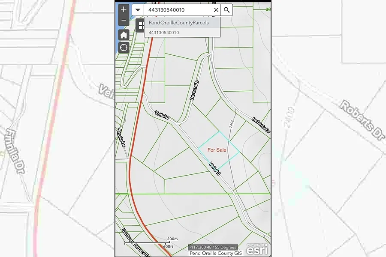This screenshot has width=386, height=257.
Task: Click the For Sale parcel
Action: [x=219, y=150]
